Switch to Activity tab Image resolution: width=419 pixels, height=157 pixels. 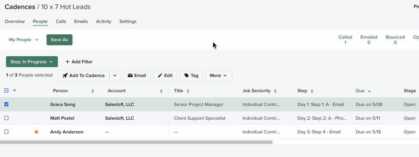pyautogui.click(x=104, y=21)
